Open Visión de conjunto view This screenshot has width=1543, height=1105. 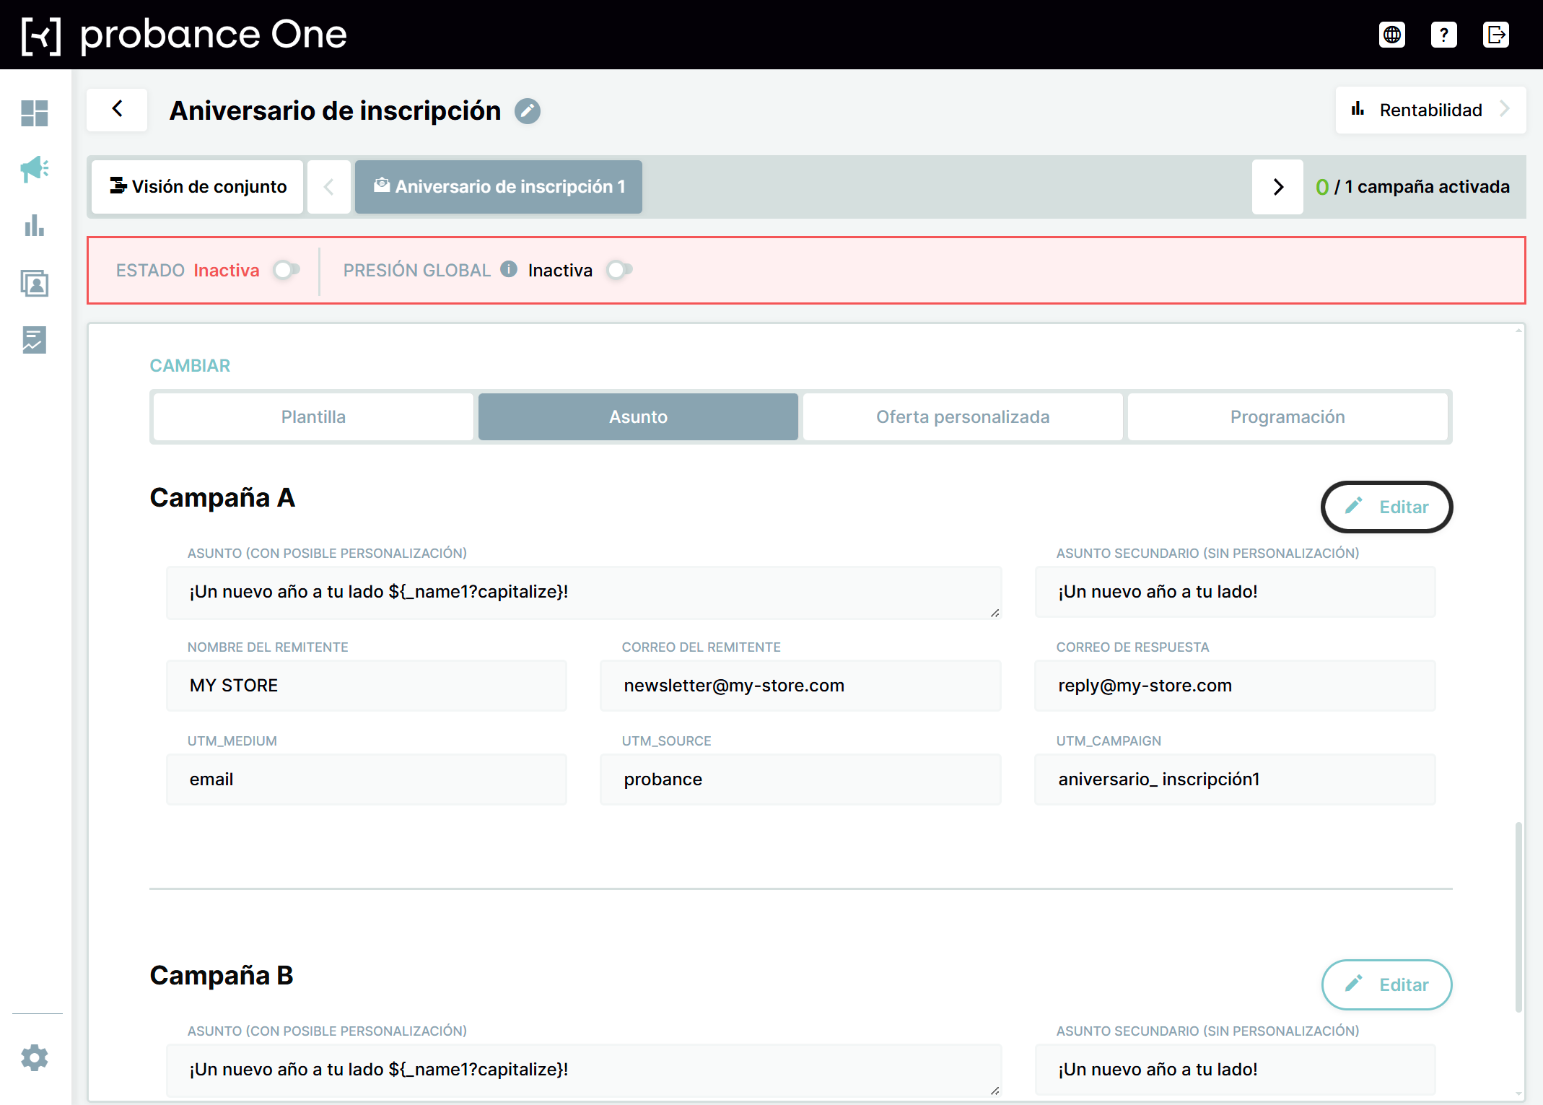(198, 187)
